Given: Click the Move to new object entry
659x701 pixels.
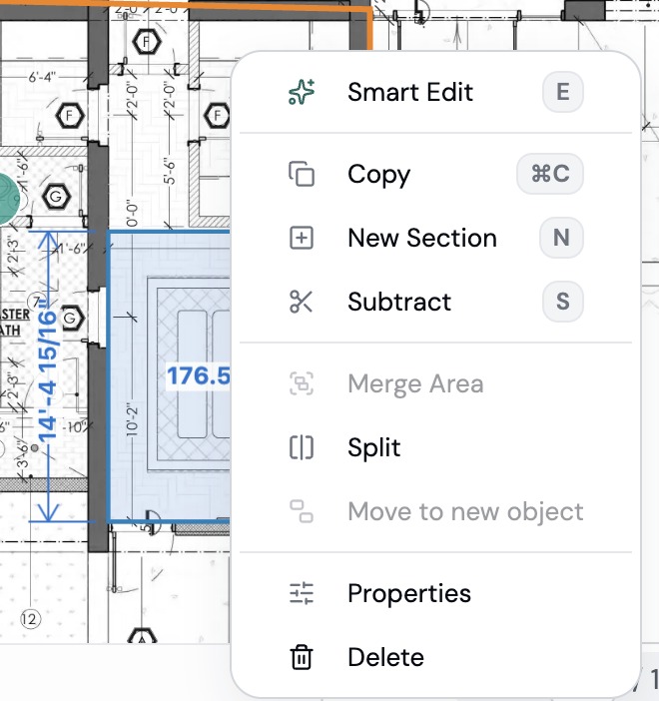Looking at the screenshot, I should pos(435,511).
